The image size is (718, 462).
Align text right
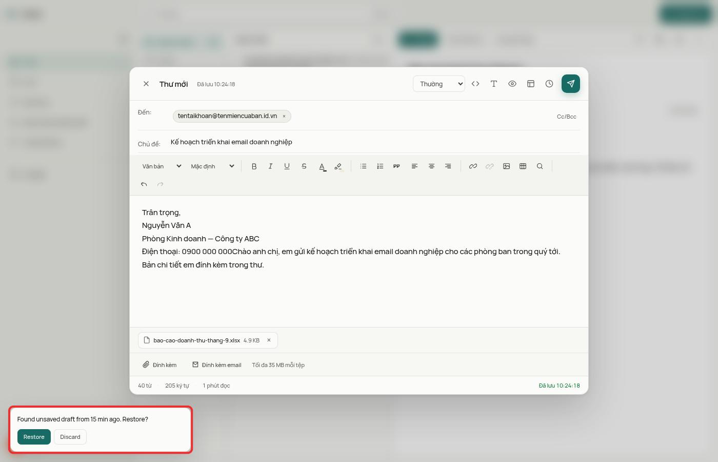coord(448,166)
